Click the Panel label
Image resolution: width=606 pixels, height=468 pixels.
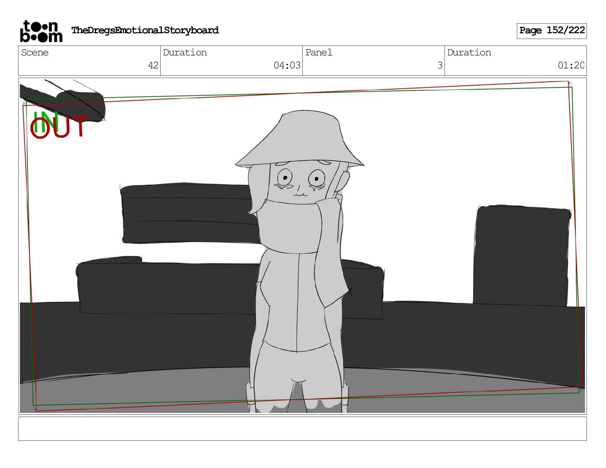coord(319,52)
